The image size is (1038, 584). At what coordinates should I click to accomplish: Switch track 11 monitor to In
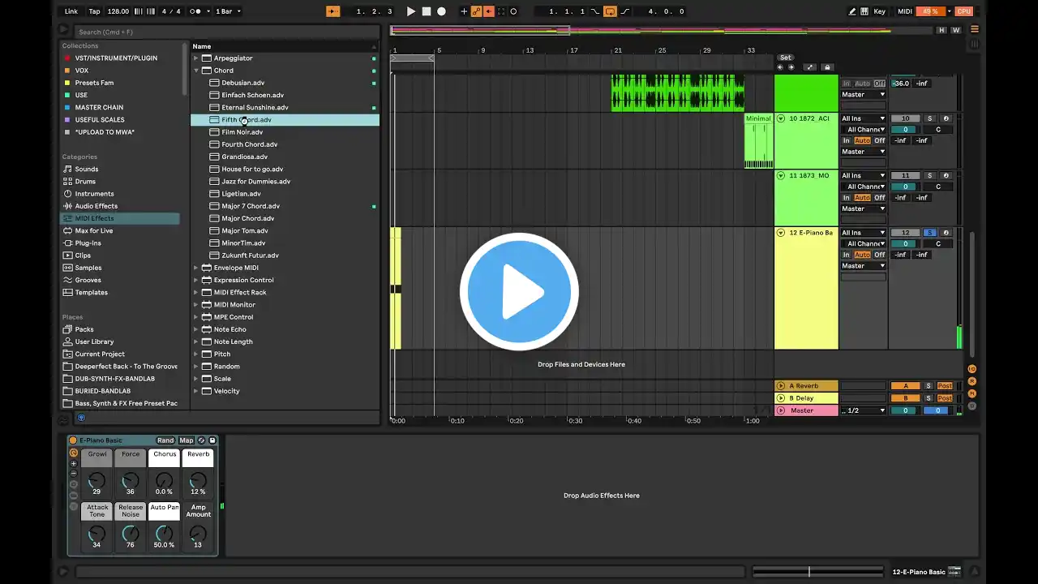pos(846,198)
